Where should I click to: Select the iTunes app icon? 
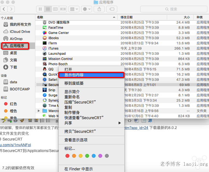pyautogui.click(x=45, y=48)
